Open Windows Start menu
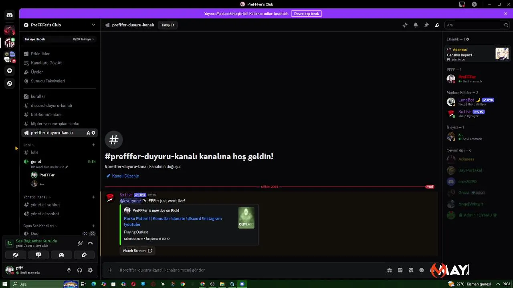 [5, 284]
